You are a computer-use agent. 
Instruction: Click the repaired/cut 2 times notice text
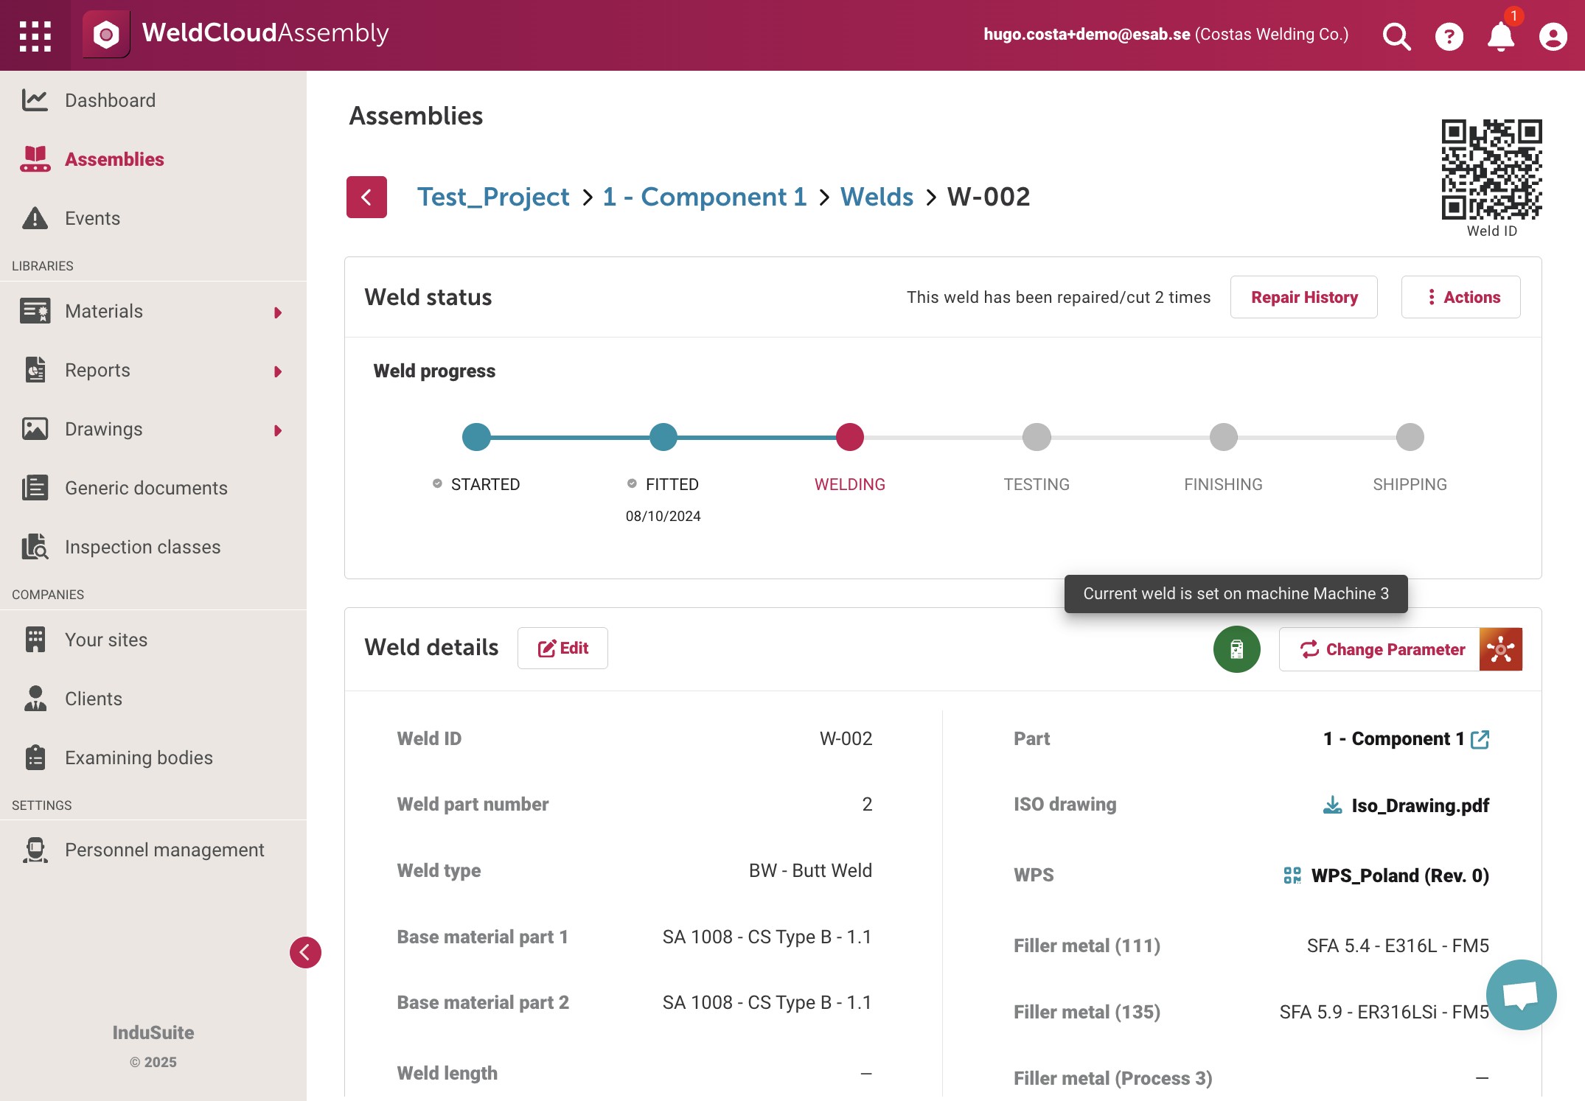tap(1059, 297)
